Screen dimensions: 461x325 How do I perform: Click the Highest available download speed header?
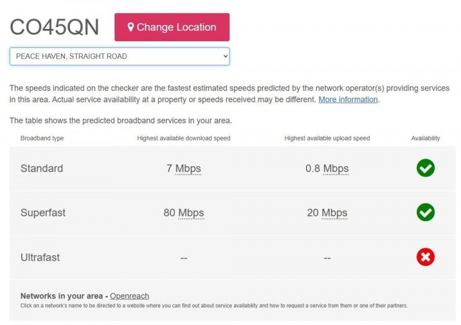point(184,139)
